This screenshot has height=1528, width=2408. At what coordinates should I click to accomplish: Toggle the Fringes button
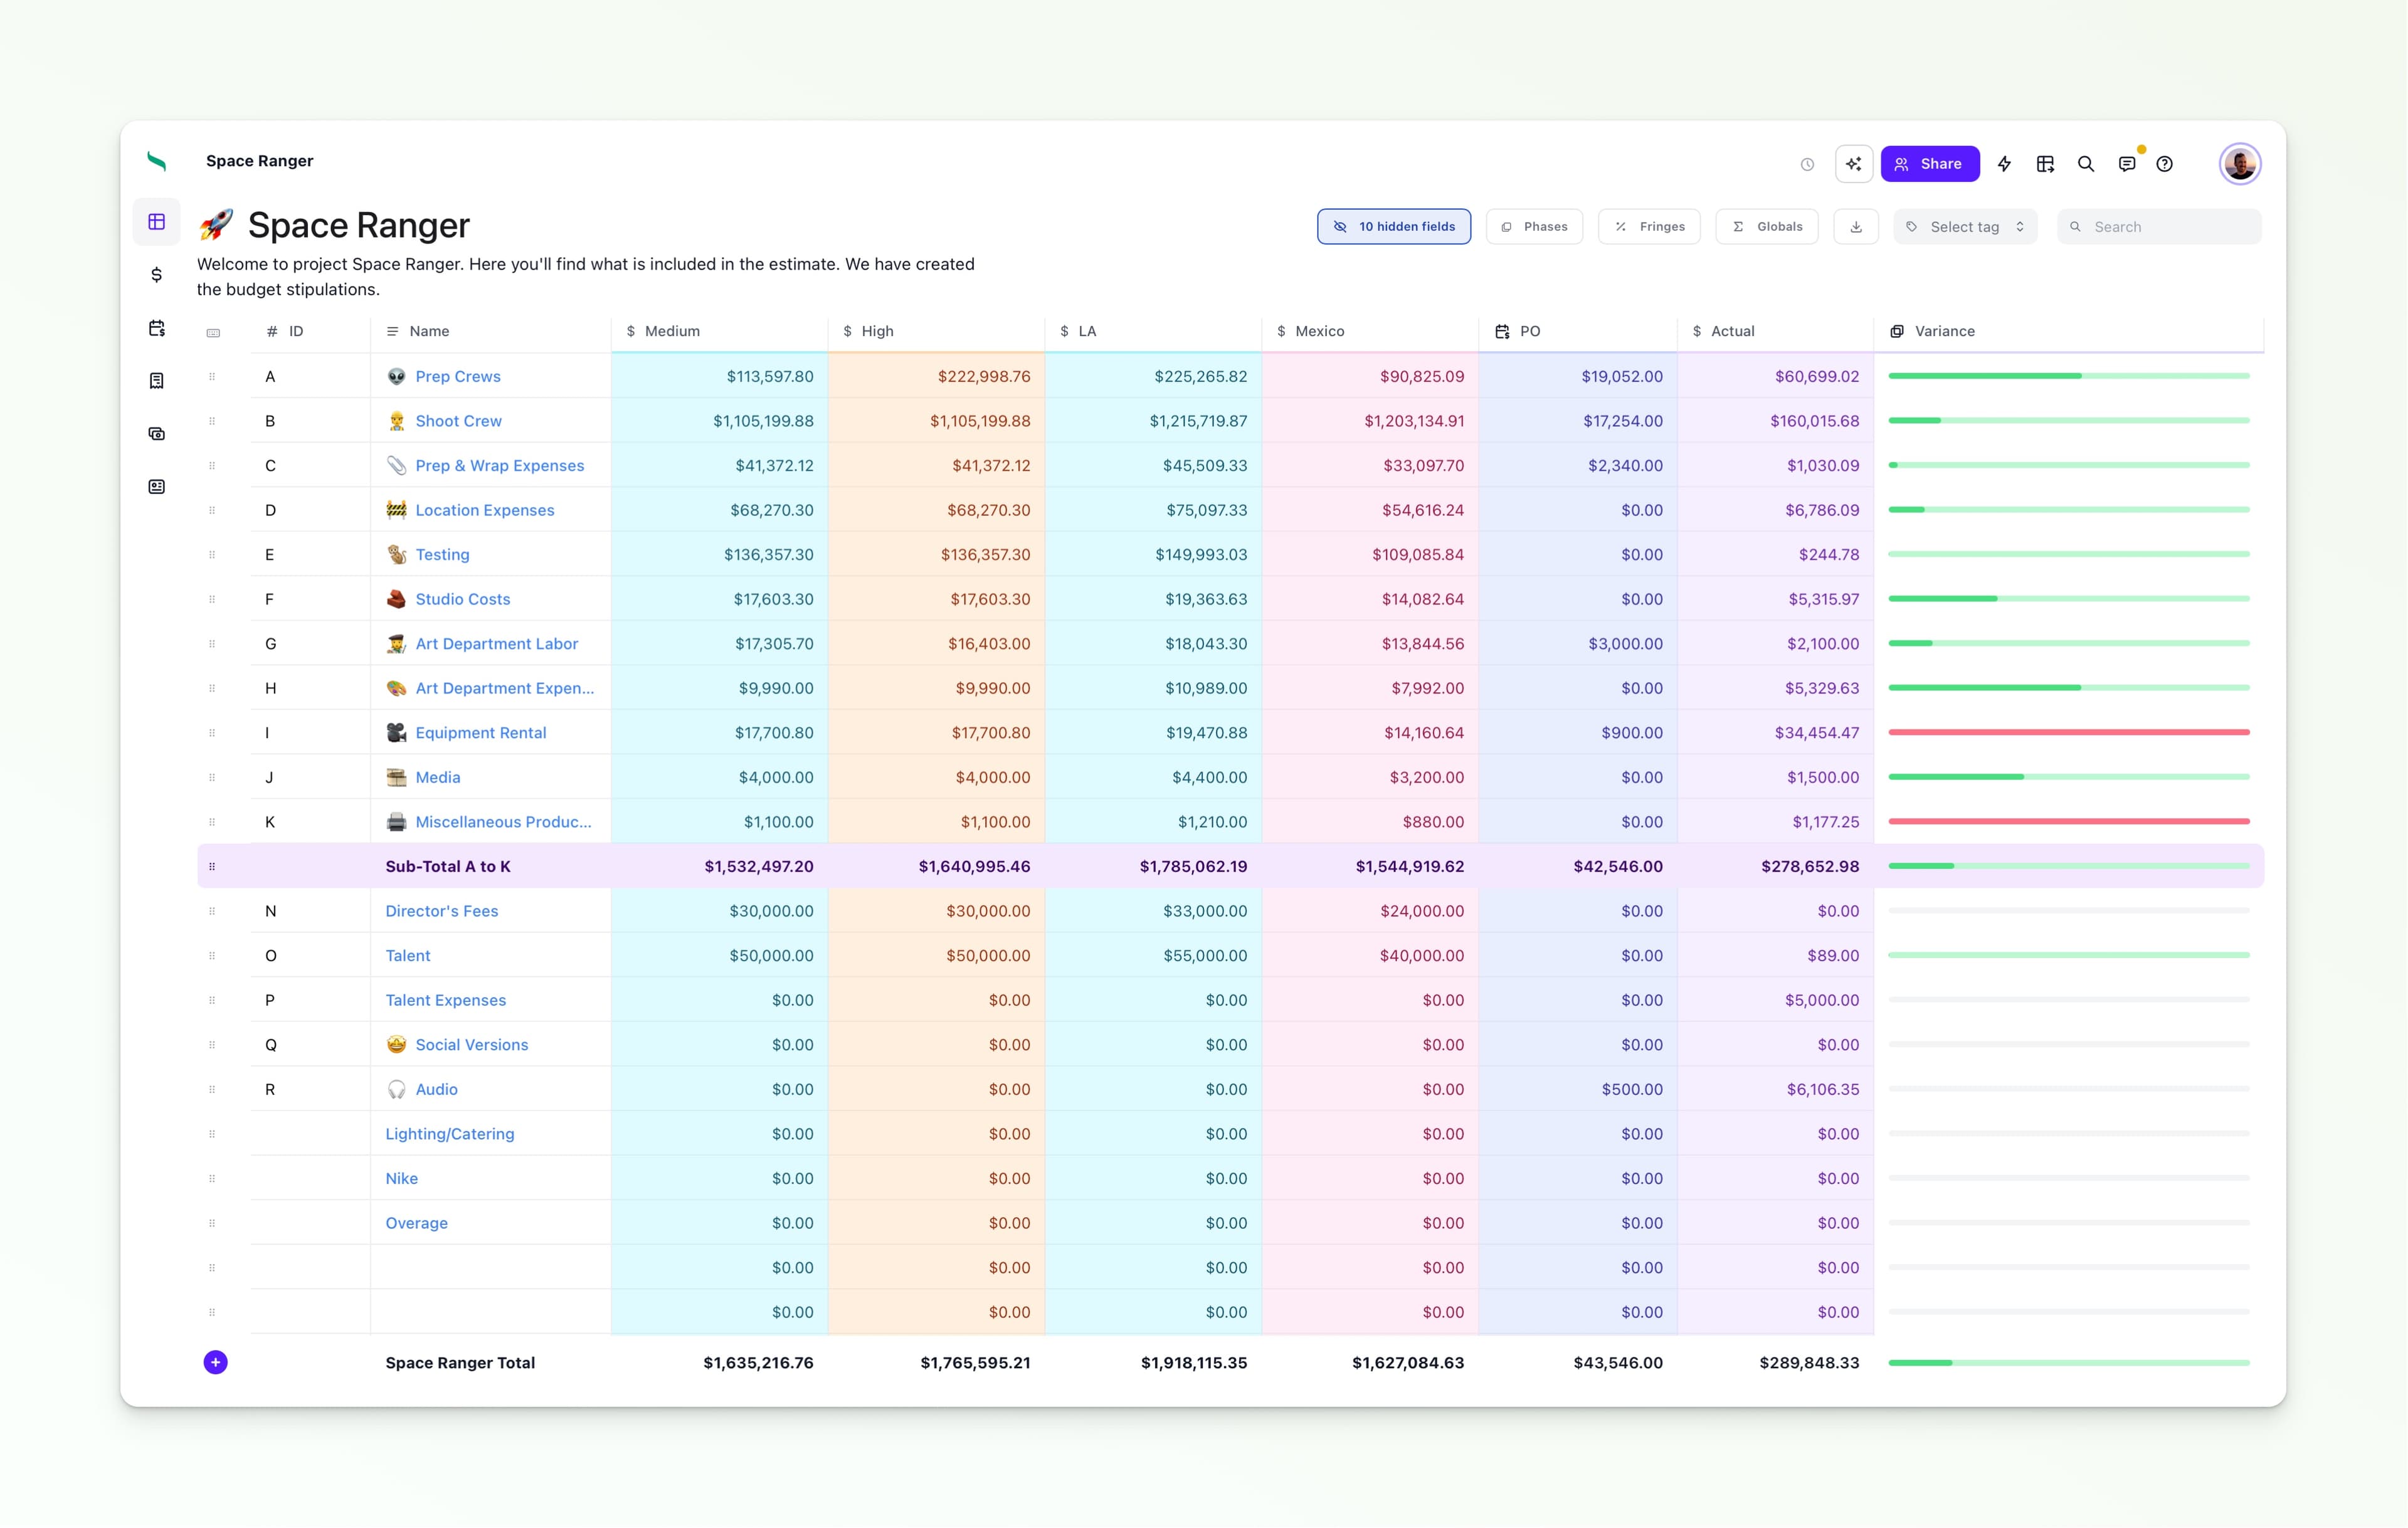tap(1649, 227)
